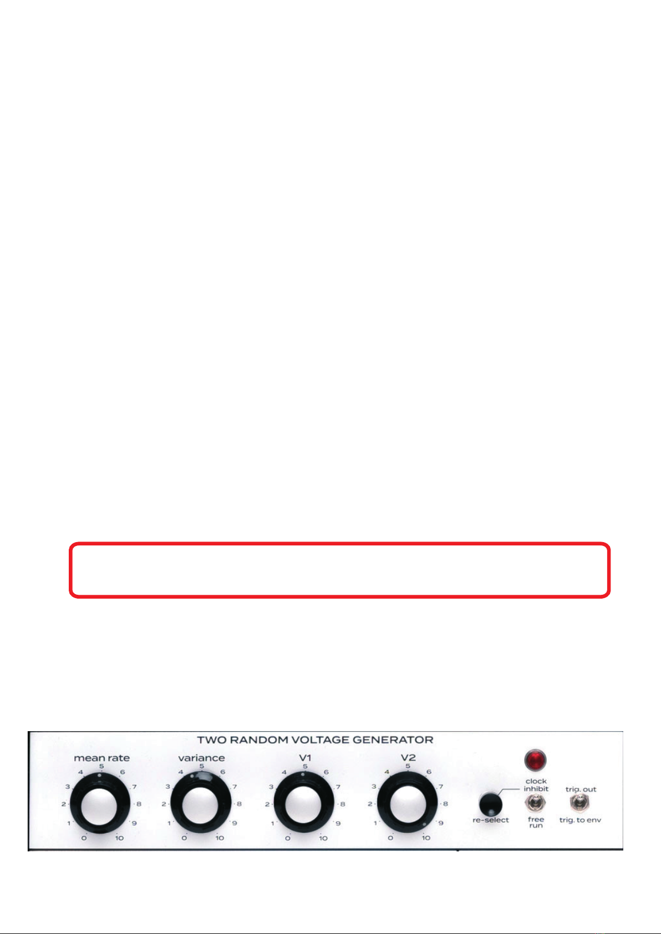Click the 'V1' label above the knob
Image resolution: width=661 pixels, height=934 pixels.
pyautogui.click(x=305, y=758)
